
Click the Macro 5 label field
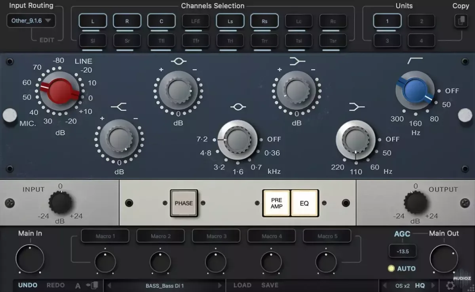tap(327, 236)
